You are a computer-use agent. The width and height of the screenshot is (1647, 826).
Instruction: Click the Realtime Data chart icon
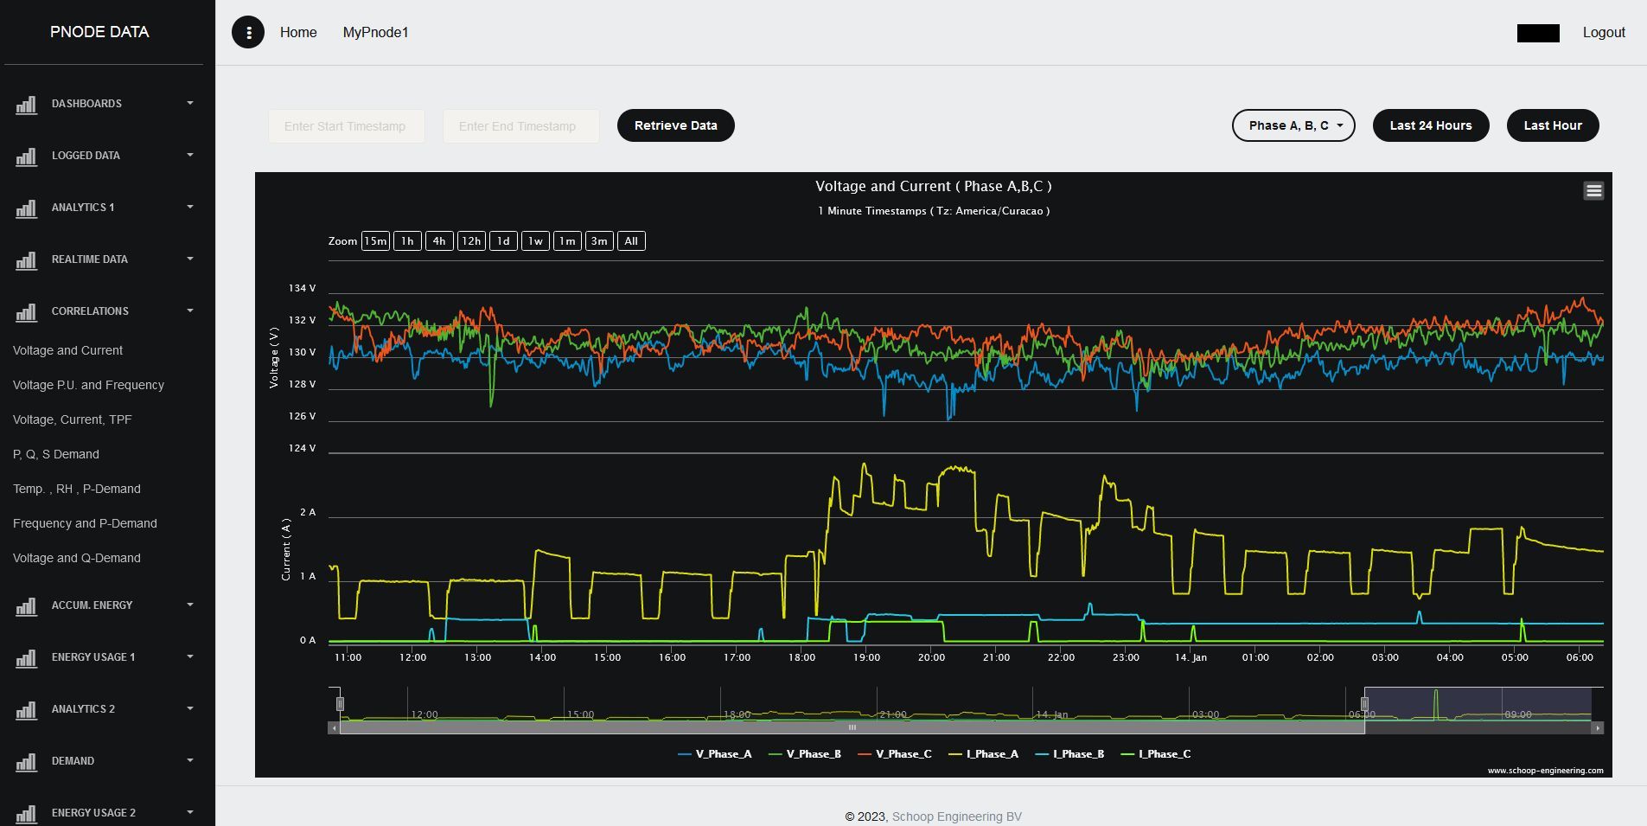(26, 260)
